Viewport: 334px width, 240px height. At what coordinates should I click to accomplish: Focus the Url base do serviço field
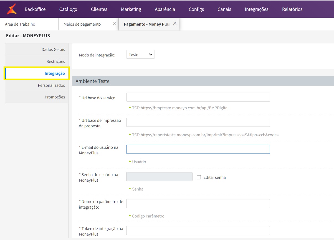(x=198, y=97)
